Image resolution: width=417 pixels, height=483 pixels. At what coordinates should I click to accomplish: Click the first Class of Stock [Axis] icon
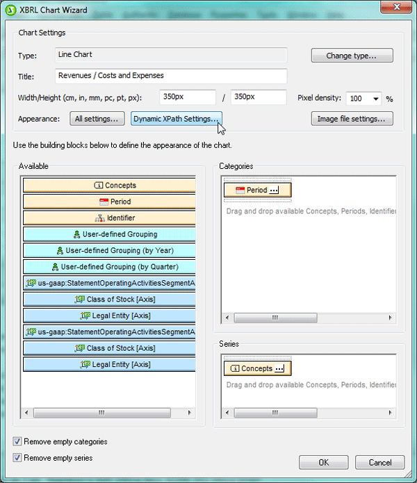(x=80, y=299)
